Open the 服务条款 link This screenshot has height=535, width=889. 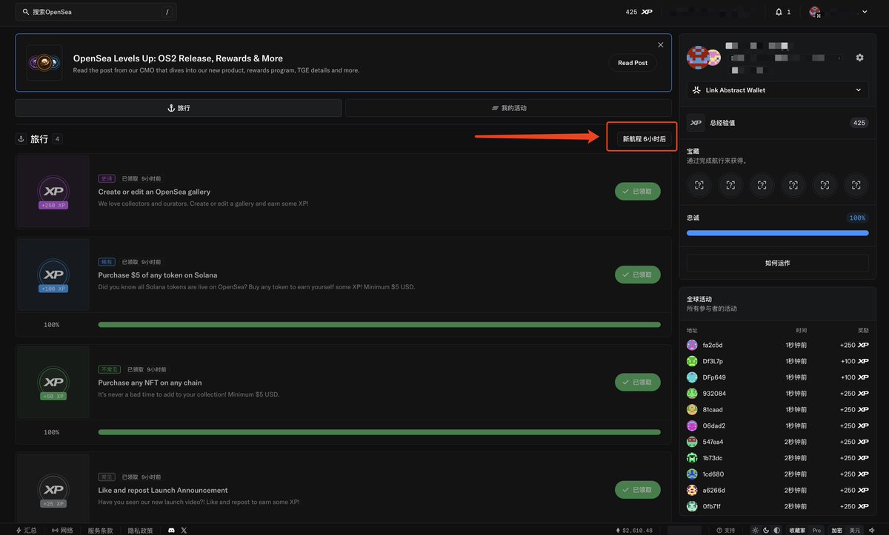[101, 530]
